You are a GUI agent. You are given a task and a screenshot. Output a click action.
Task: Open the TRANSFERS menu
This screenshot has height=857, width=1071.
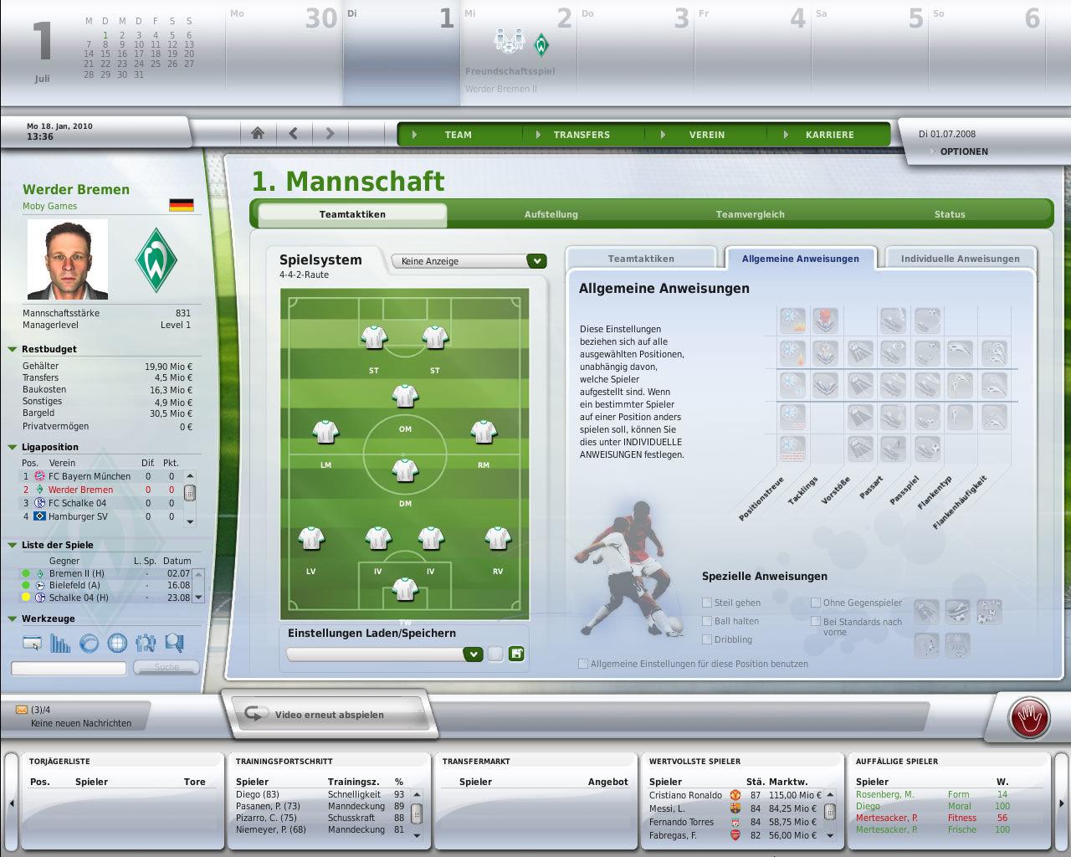point(582,135)
